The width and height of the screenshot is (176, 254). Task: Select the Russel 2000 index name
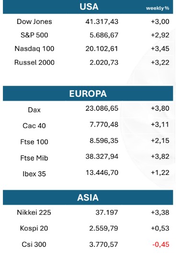(x=35, y=62)
